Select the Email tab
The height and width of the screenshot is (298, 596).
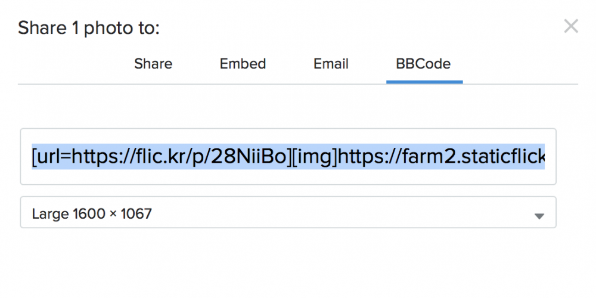[331, 64]
